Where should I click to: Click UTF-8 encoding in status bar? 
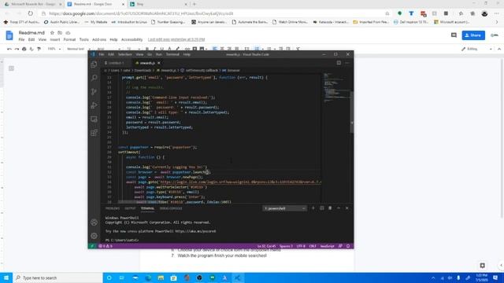click(x=301, y=246)
